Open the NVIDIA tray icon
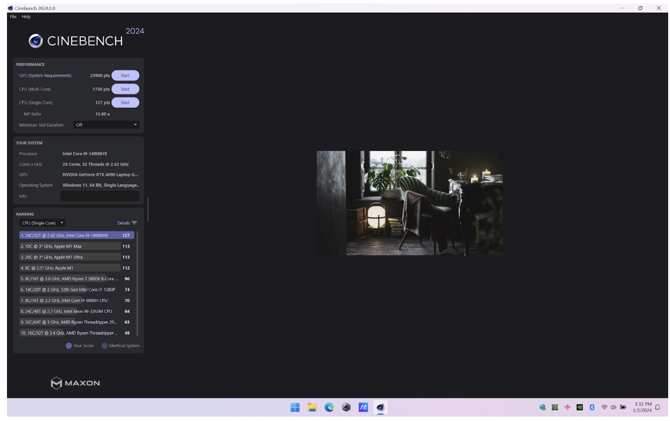Image resolution: width=670 pixels, height=421 pixels. coord(580,407)
